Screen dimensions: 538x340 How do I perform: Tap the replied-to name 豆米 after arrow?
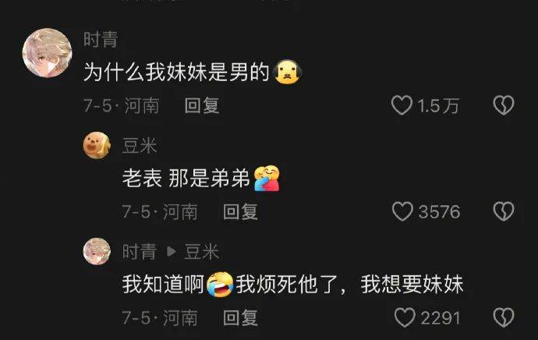[201, 252]
